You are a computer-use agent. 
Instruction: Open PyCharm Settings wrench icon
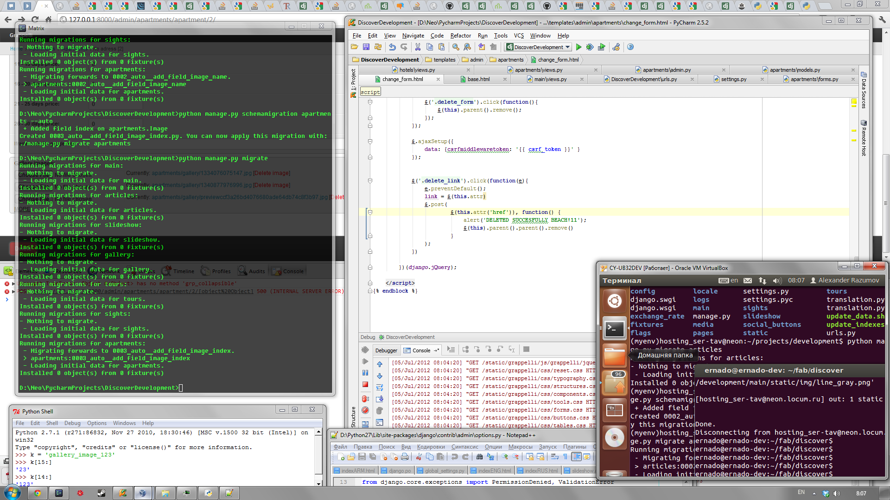[616, 47]
